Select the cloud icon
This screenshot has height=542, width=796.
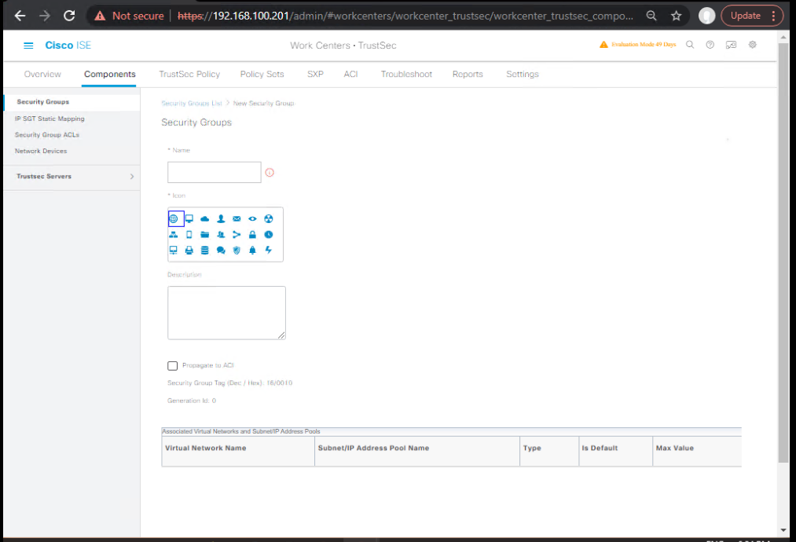point(205,218)
